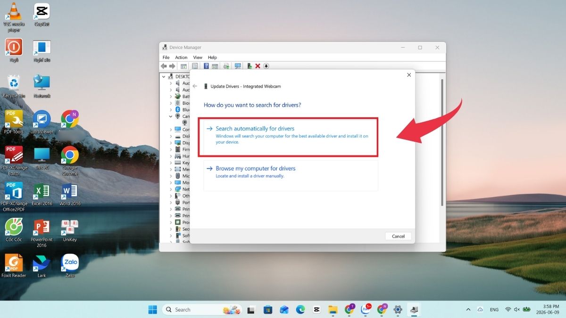The image size is (566, 318).
Task: Click the round down-arrow toolbar icon
Action: click(x=266, y=66)
